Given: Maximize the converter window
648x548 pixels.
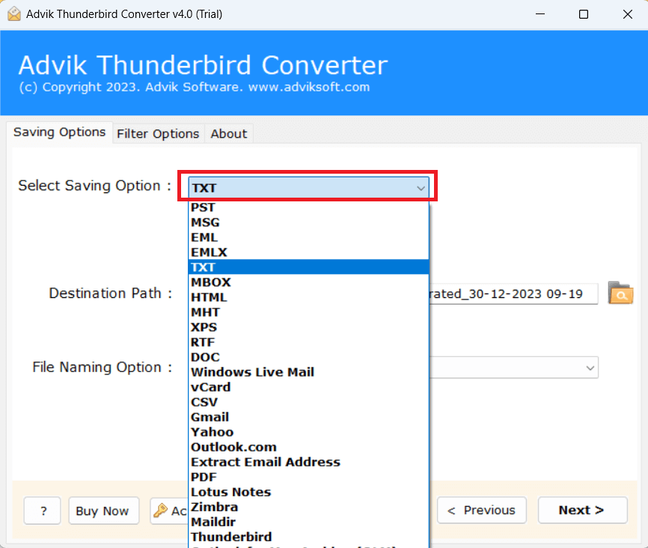Looking at the screenshot, I should (x=584, y=14).
